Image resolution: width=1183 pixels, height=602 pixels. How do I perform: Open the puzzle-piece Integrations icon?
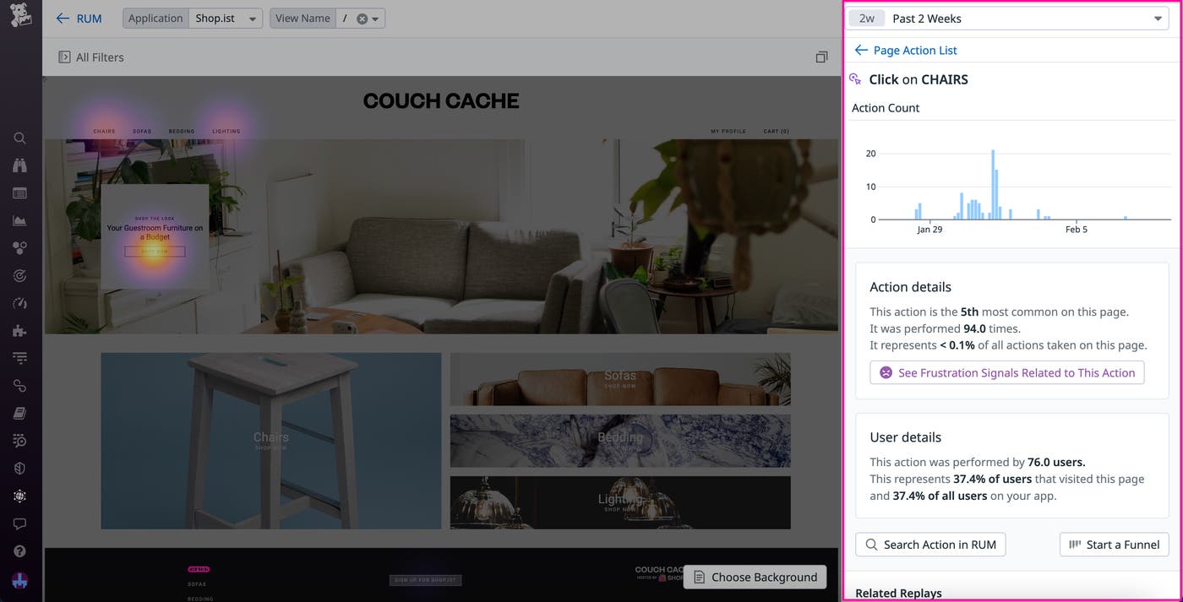(20, 331)
